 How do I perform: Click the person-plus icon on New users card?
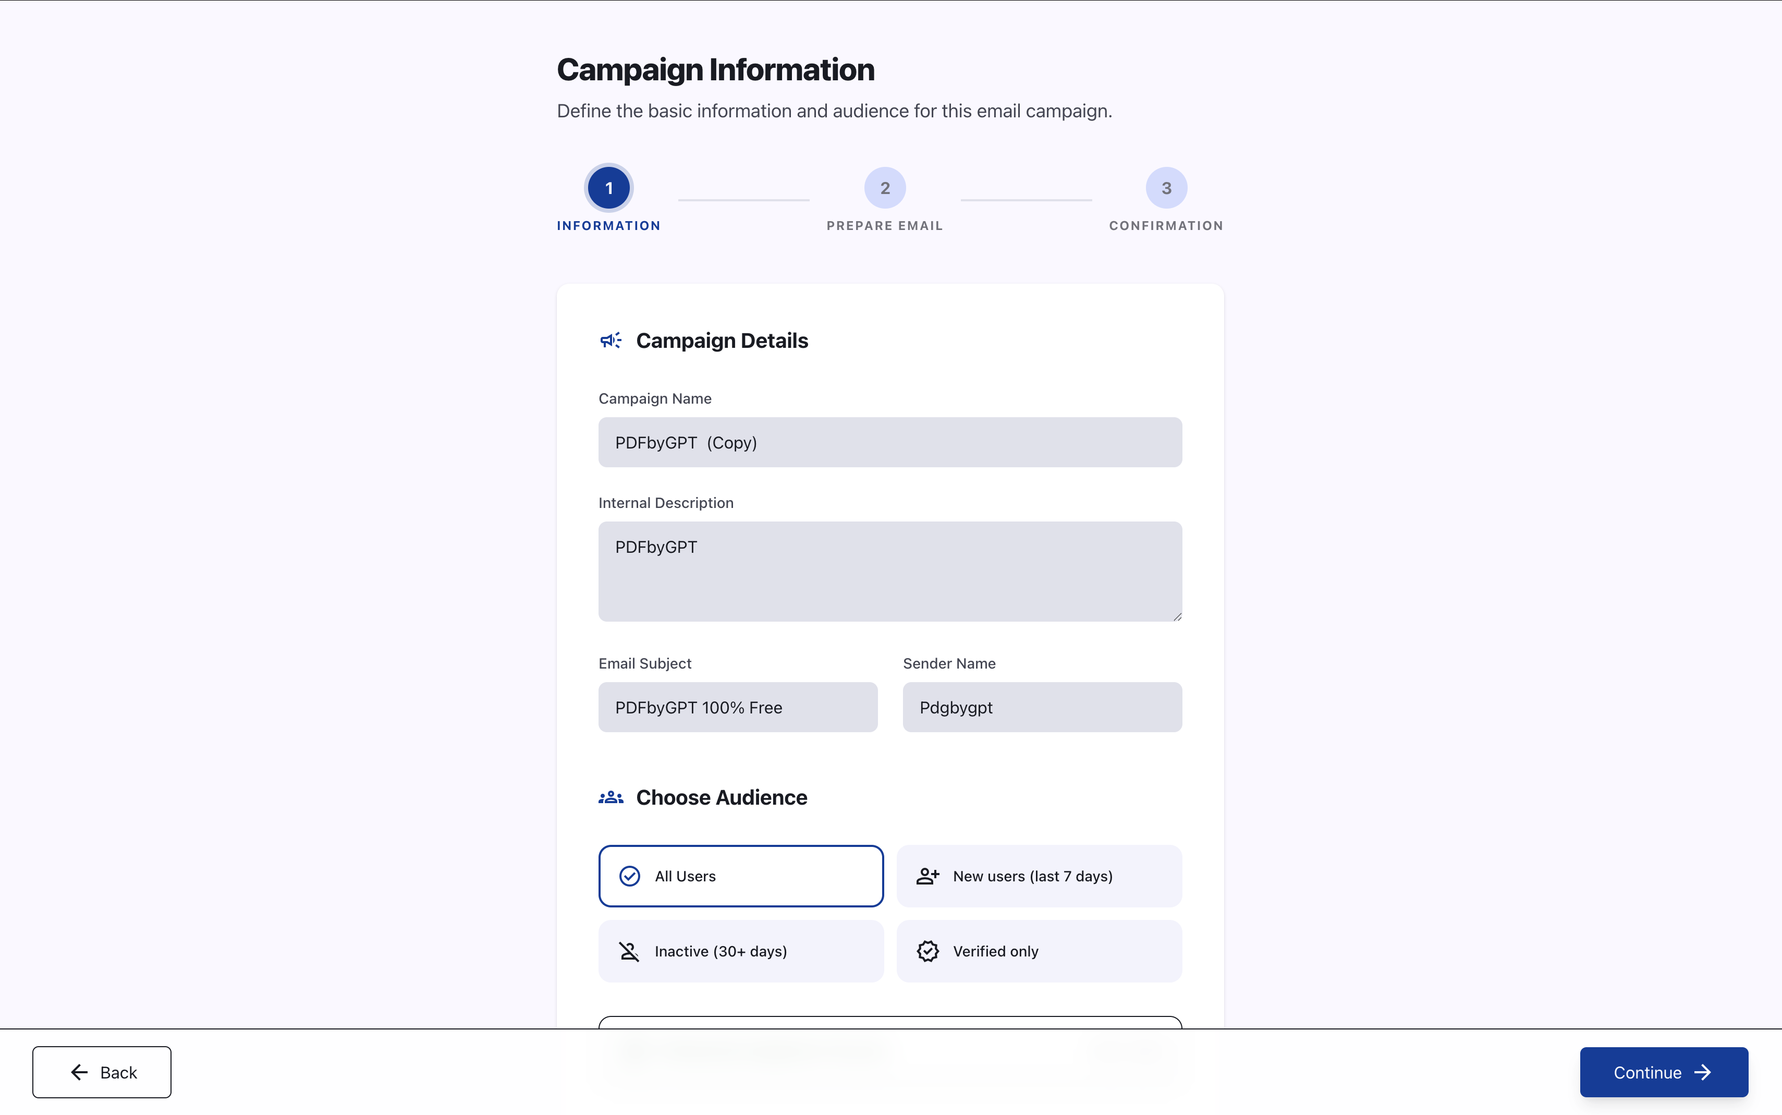[928, 876]
